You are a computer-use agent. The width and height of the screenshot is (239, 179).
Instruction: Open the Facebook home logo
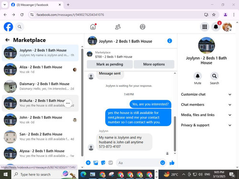[8, 27]
